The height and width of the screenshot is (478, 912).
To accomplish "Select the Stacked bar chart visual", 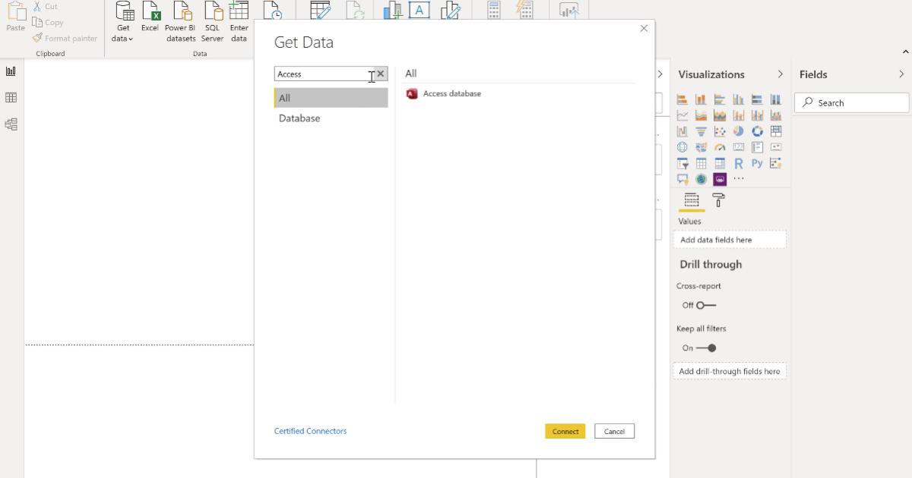I will click(x=682, y=99).
